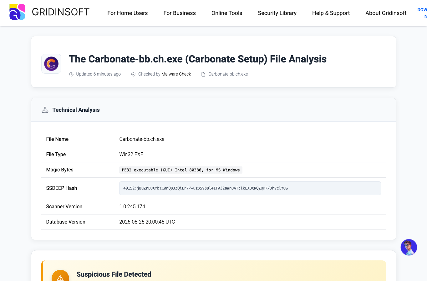Click the Gridinsoft logo icon
This screenshot has width=427, height=281.
point(18,12)
